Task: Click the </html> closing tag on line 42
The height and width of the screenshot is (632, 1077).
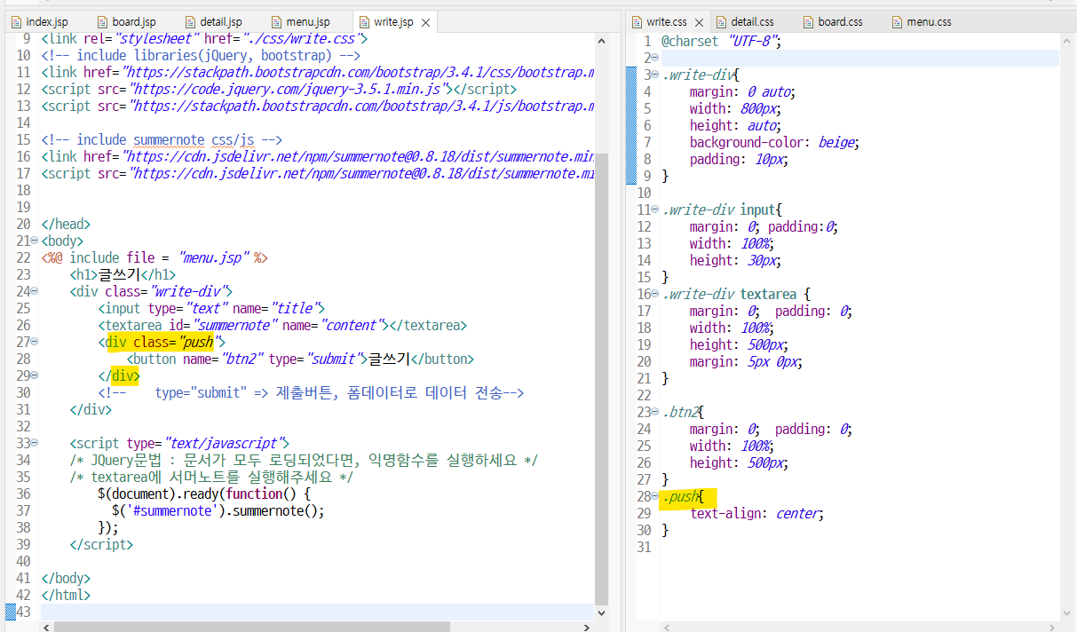Action: click(x=66, y=595)
